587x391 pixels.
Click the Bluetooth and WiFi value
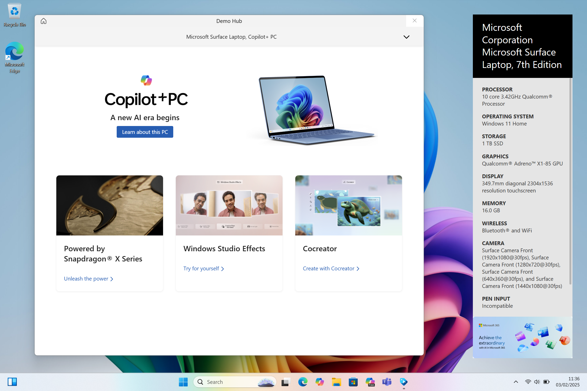click(x=507, y=230)
